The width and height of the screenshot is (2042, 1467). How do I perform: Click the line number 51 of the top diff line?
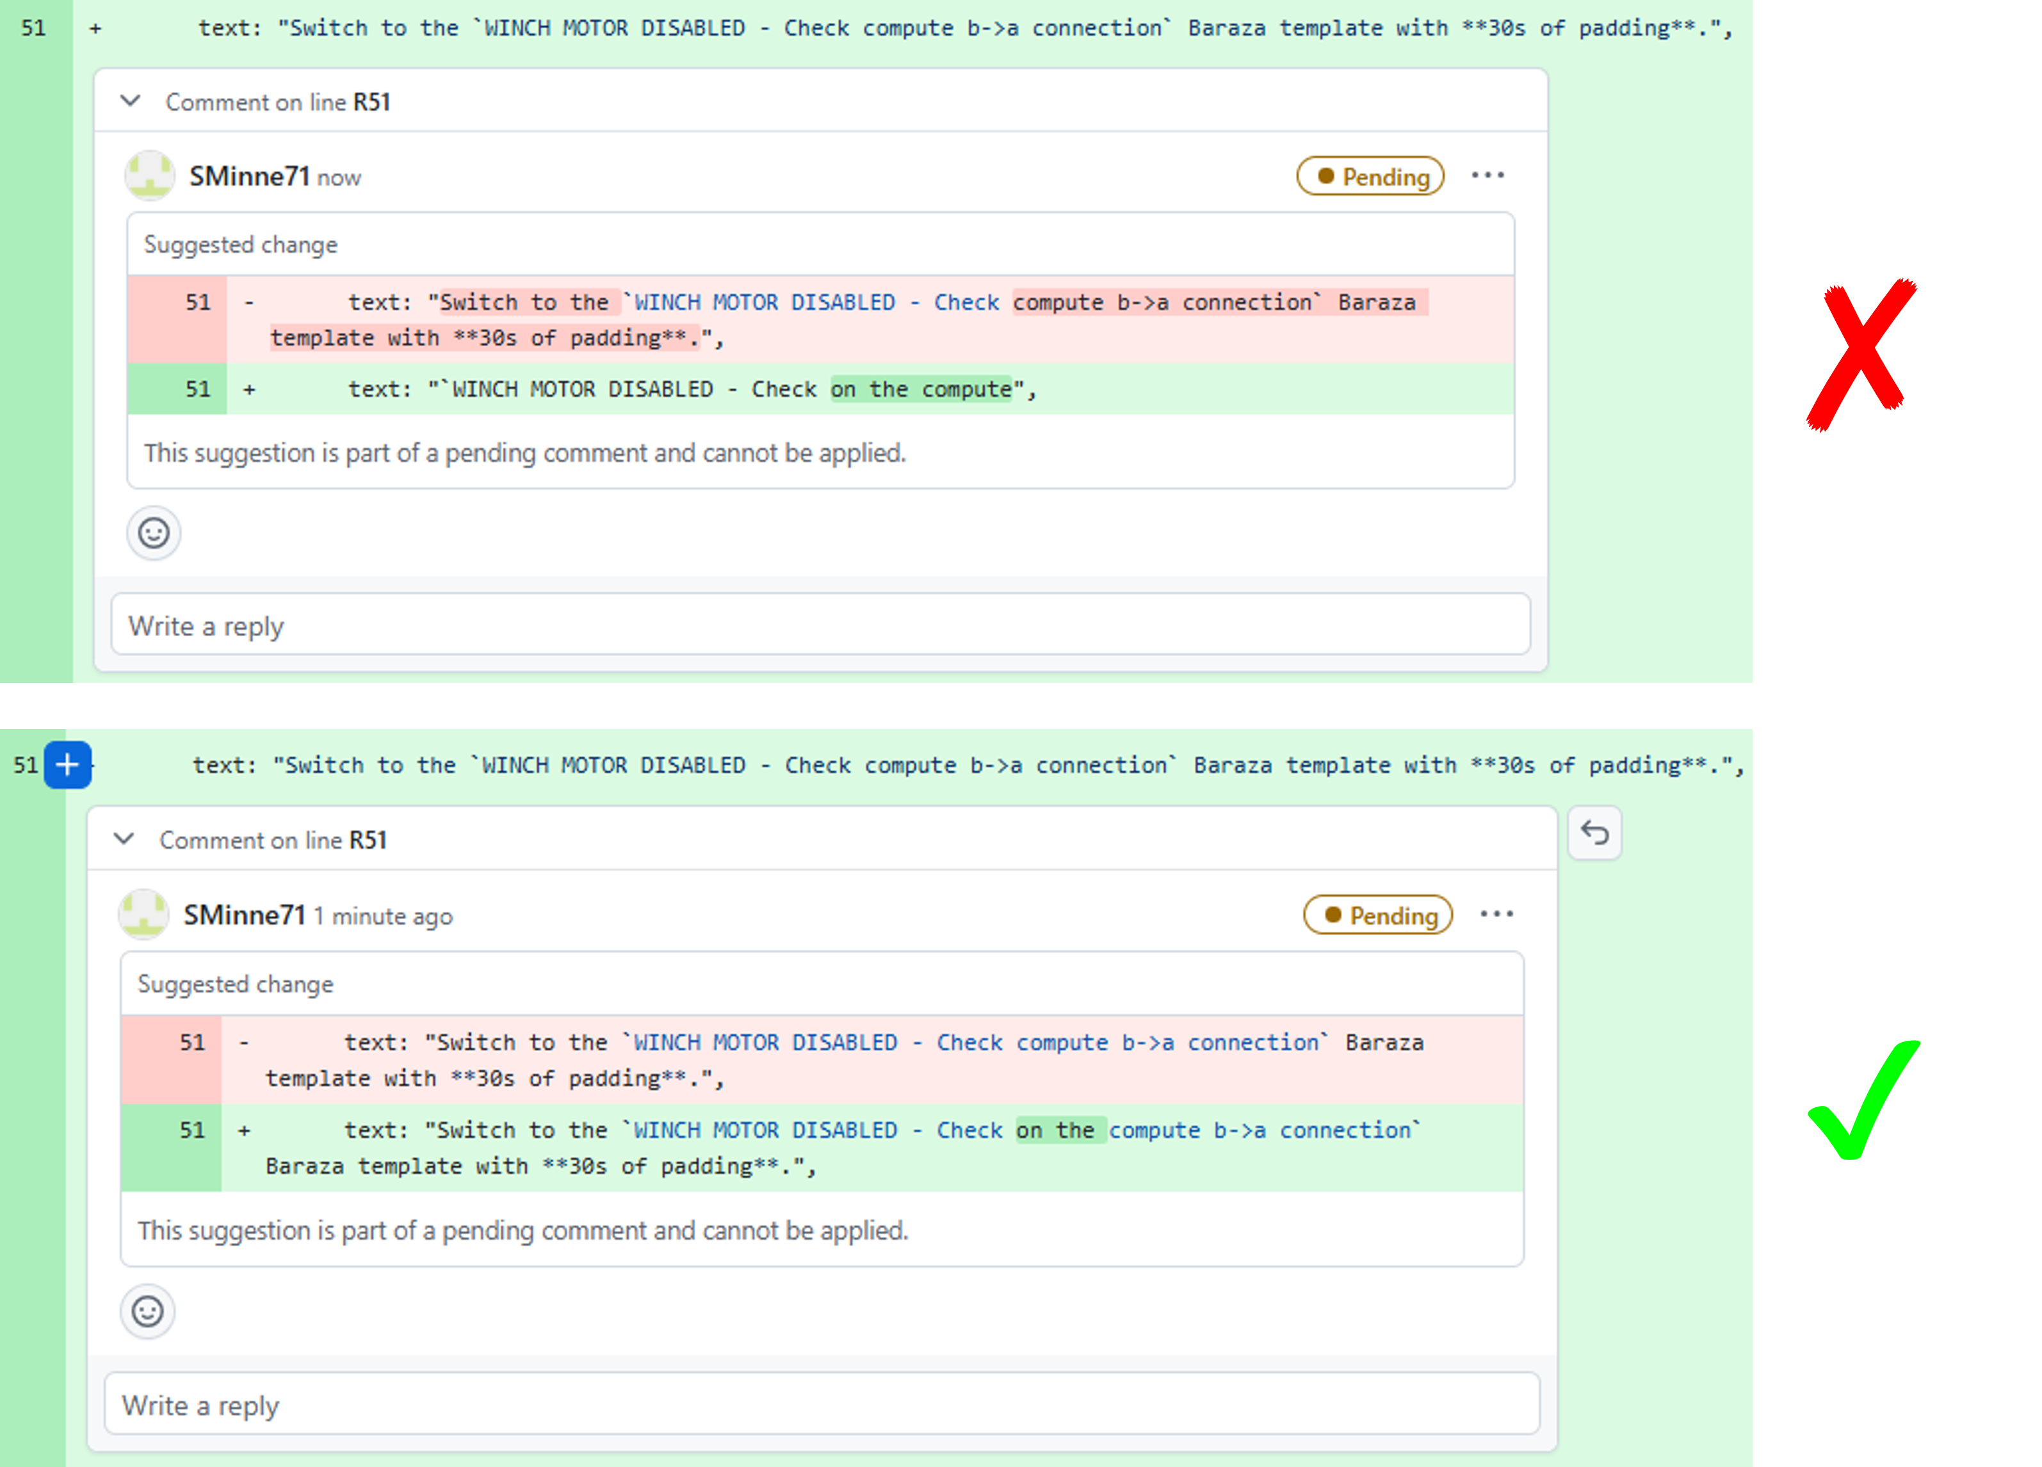click(x=34, y=28)
